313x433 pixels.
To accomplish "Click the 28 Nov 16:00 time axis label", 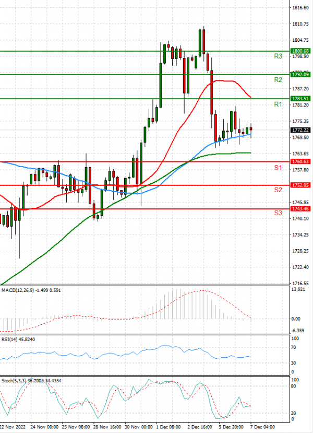I will pos(107,427).
